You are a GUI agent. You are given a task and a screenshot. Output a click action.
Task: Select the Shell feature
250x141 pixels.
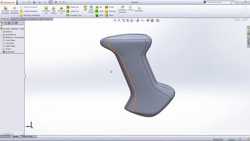pyautogui.click(x=99, y=16)
